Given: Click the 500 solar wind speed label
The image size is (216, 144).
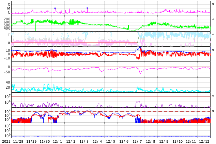Looking at the screenshot, I should [x=7, y=25].
